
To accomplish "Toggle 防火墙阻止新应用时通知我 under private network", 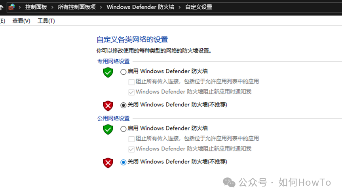I will pyautogui.click(x=131, y=92).
